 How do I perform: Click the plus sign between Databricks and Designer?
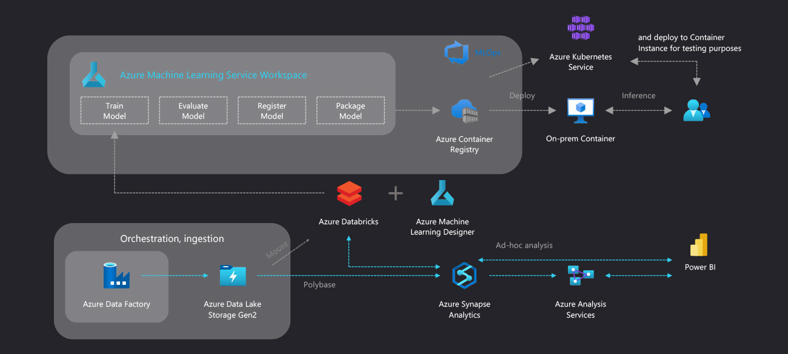(x=395, y=193)
